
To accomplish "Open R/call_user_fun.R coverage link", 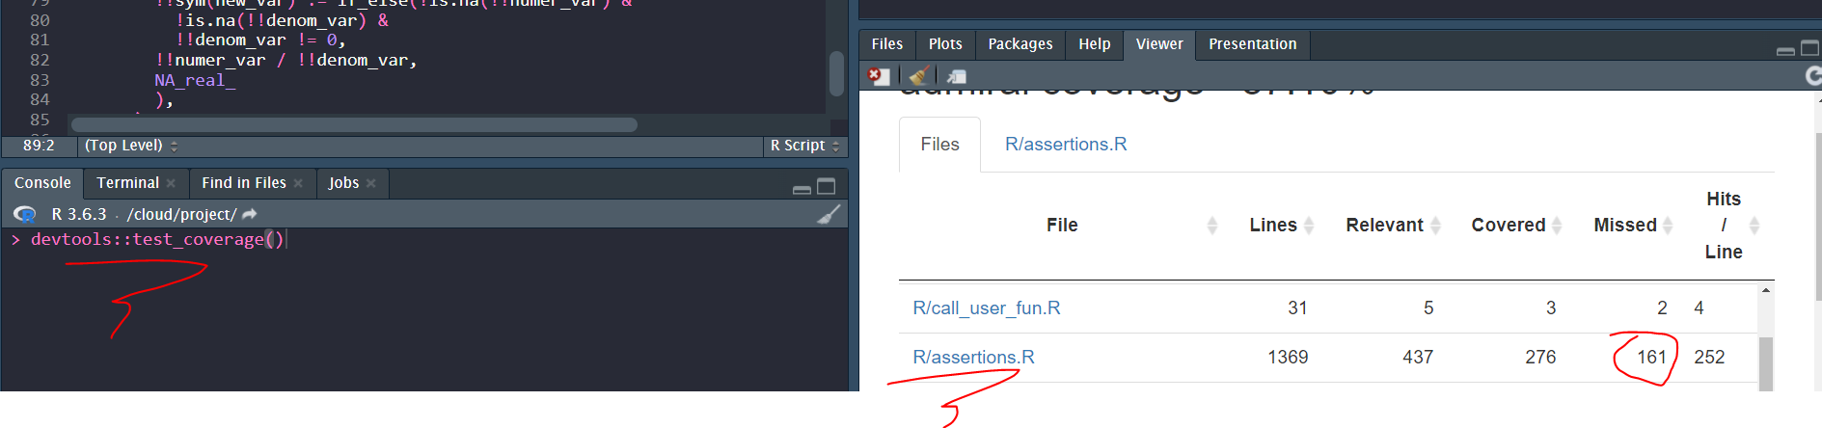I will [x=987, y=308].
